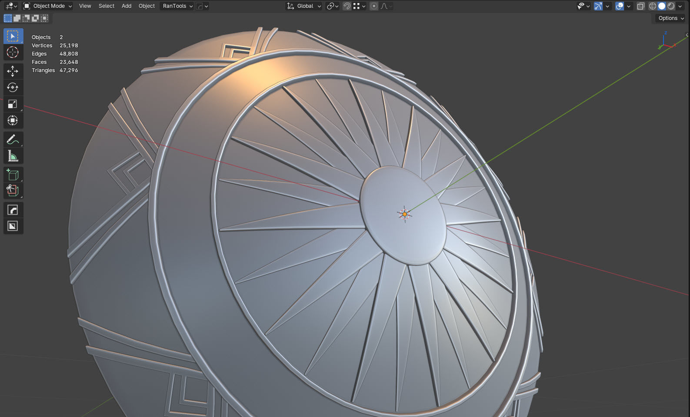Select the Select Box tool
Viewport: 690px width, 417px height.
[x=13, y=36]
